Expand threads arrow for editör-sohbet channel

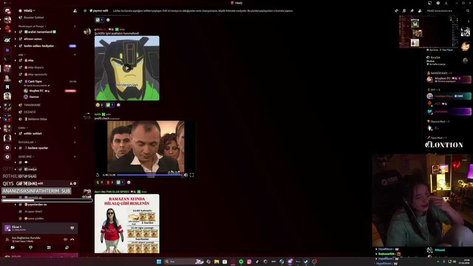tap(15, 133)
